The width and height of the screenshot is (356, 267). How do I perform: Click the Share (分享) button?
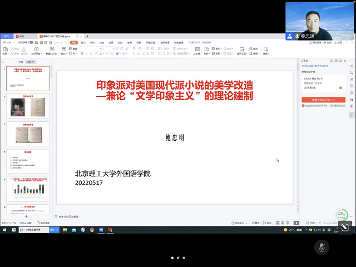click(338, 42)
